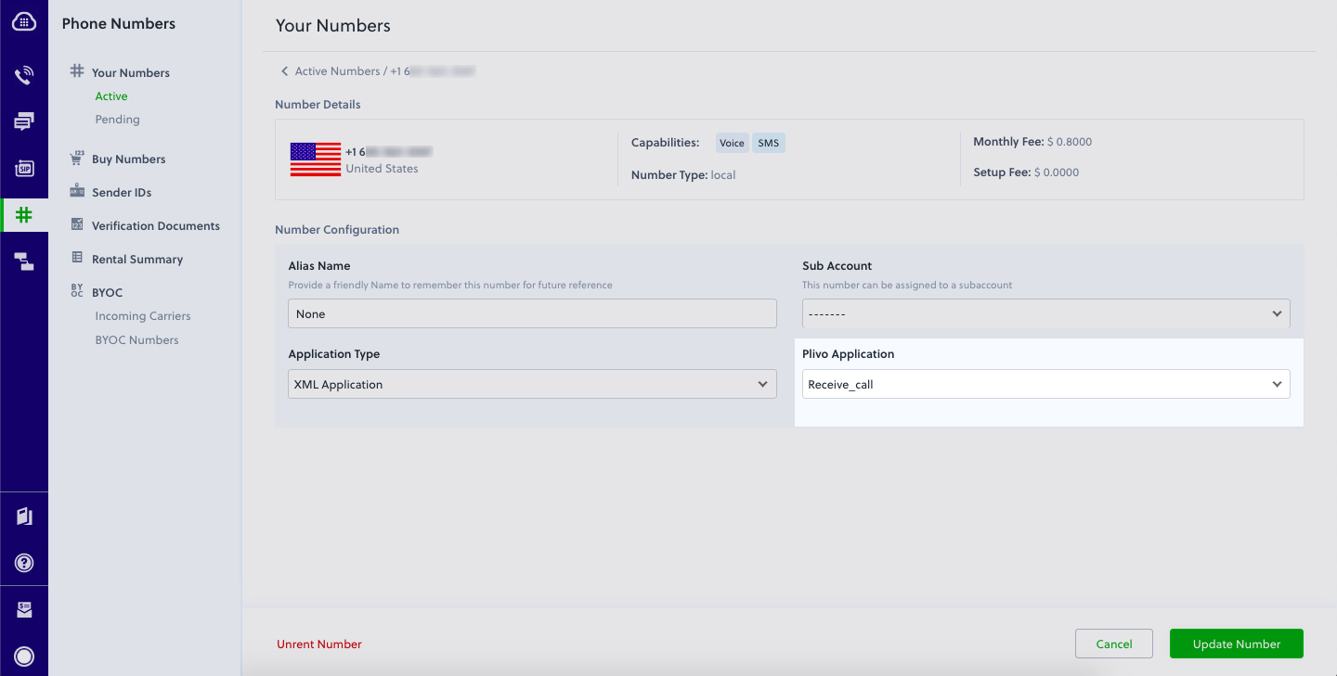Screen dimensions: 1337x676
Task: Open the docs book icon in sidebar
Action: click(24, 517)
